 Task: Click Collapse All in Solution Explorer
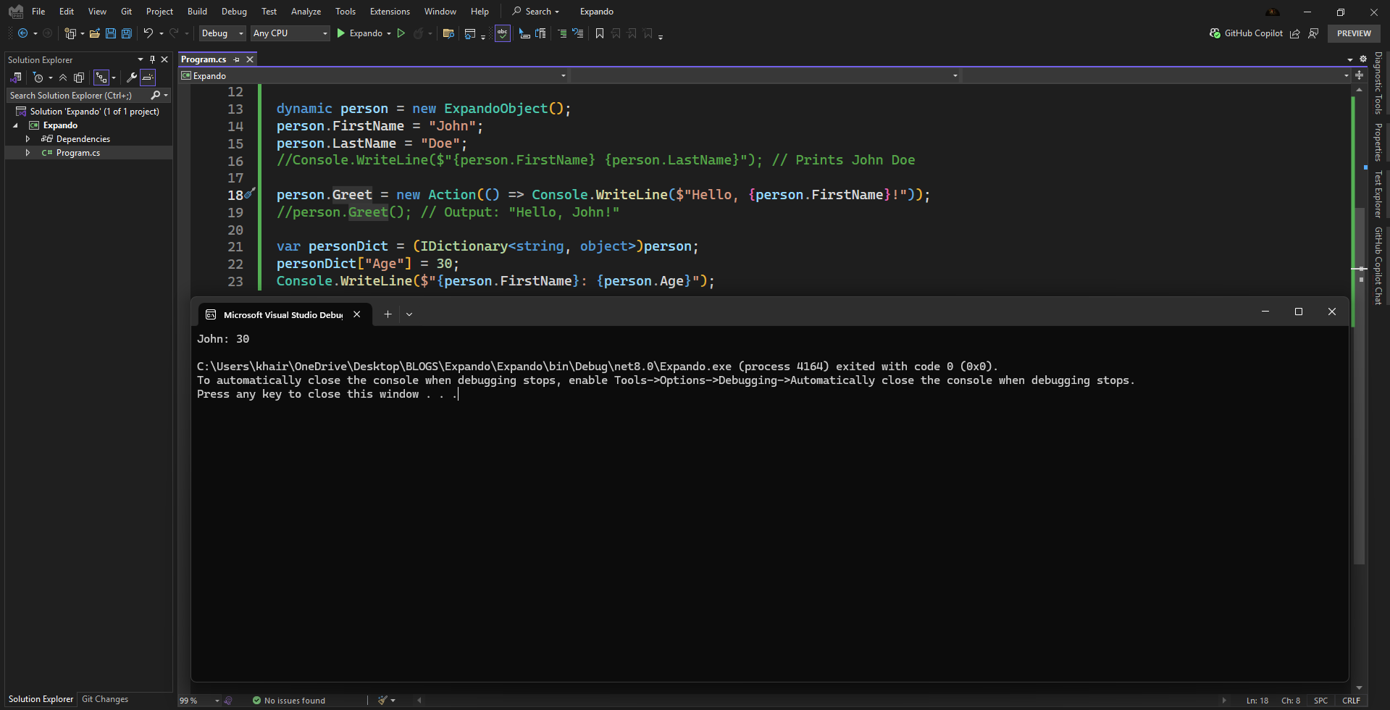point(63,78)
